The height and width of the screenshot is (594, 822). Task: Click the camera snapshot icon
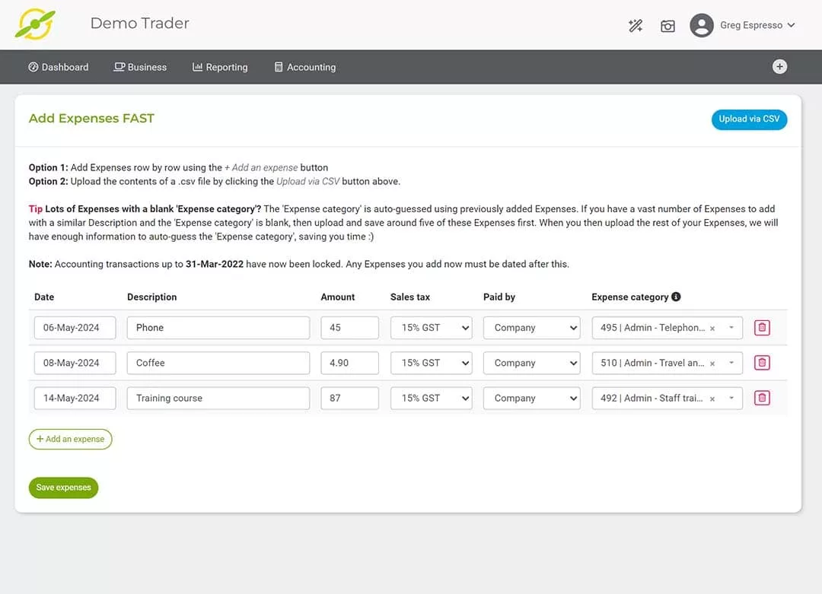[x=667, y=26]
